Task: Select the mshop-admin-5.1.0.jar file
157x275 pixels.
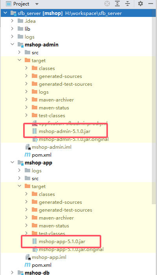Action: coord(65,131)
